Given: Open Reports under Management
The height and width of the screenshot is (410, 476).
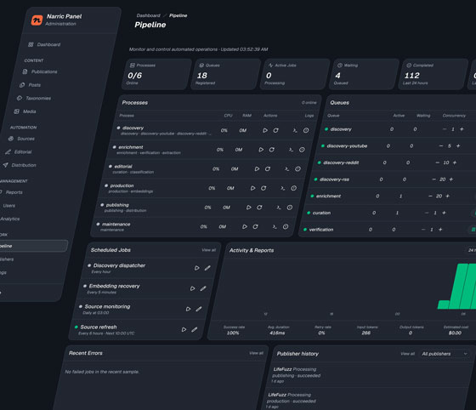Looking at the screenshot, I should (12, 192).
